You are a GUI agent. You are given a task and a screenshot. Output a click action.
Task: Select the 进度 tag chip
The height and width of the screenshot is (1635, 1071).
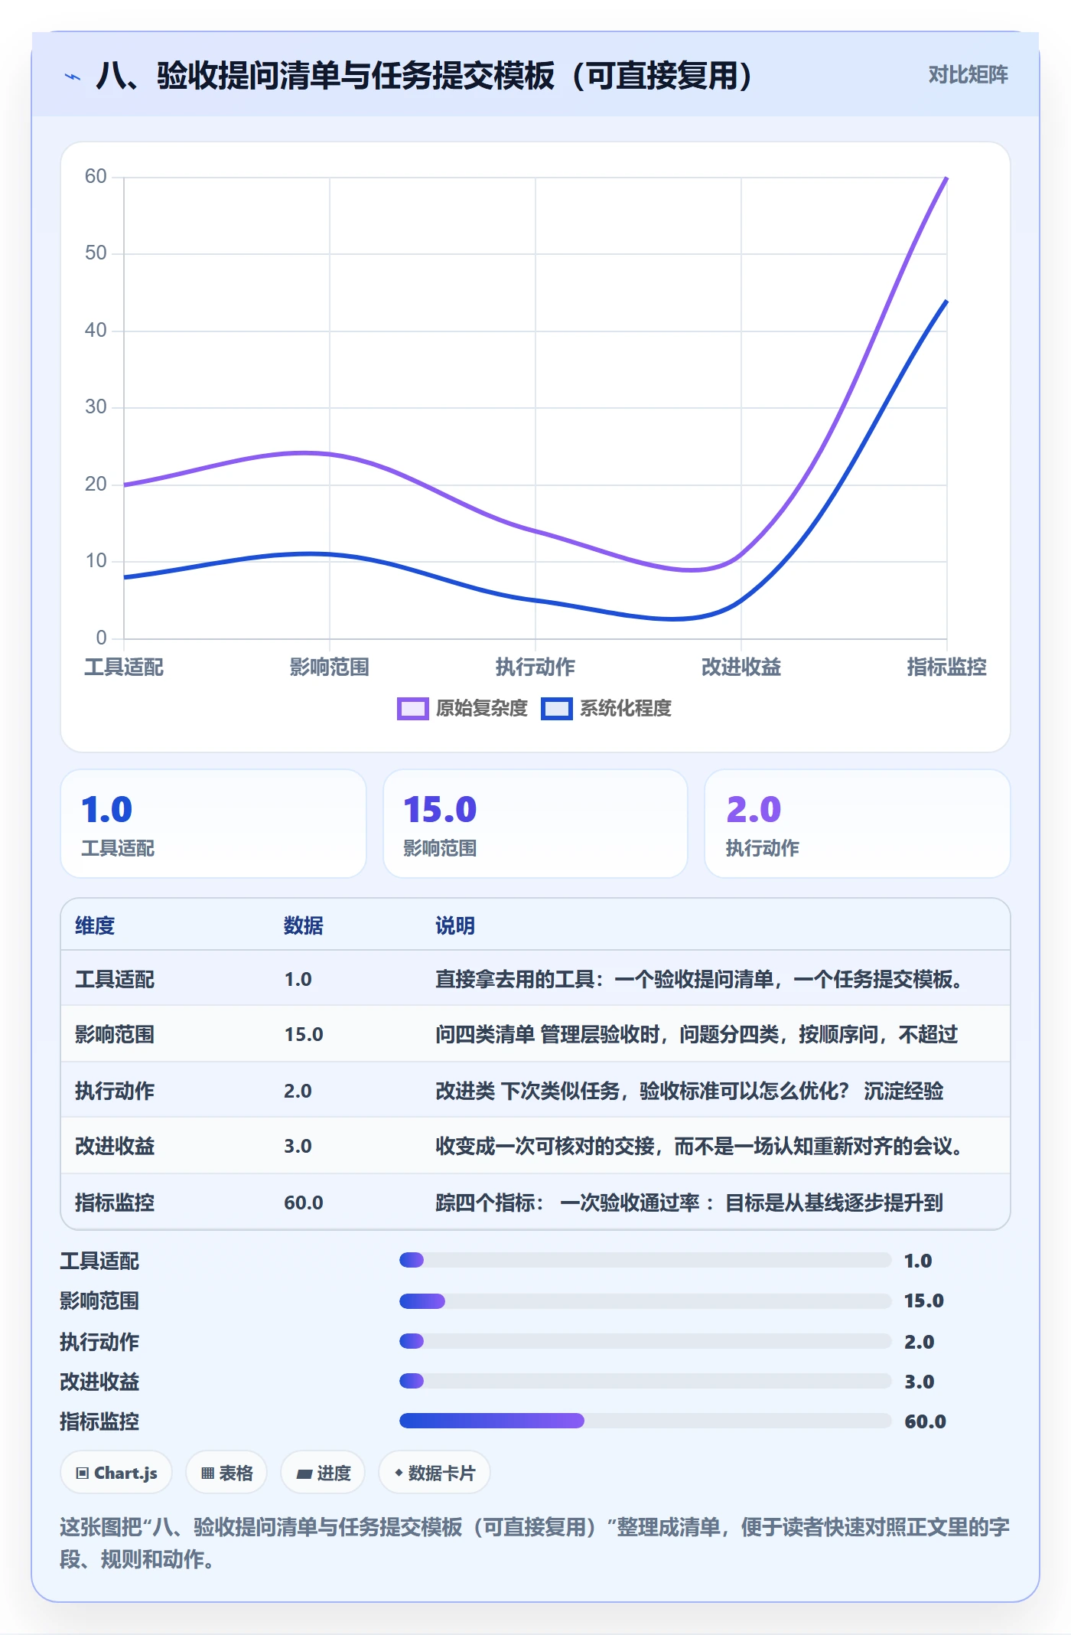[x=323, y=1473]
